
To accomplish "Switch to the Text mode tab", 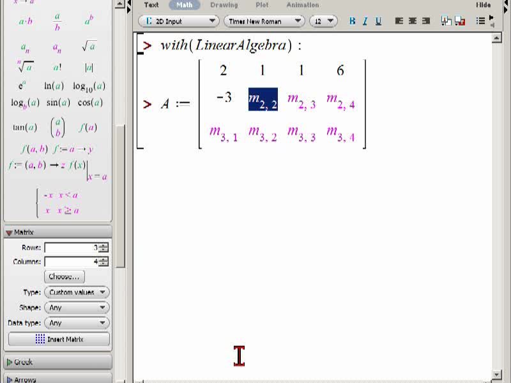I will [x=151, y=5].
